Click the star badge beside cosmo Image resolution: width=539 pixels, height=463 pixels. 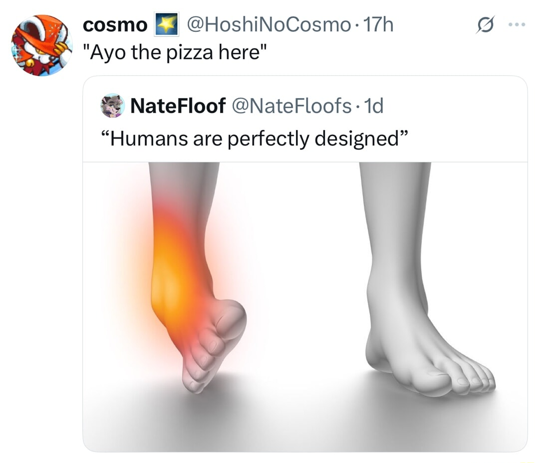(x=167, y=25)
